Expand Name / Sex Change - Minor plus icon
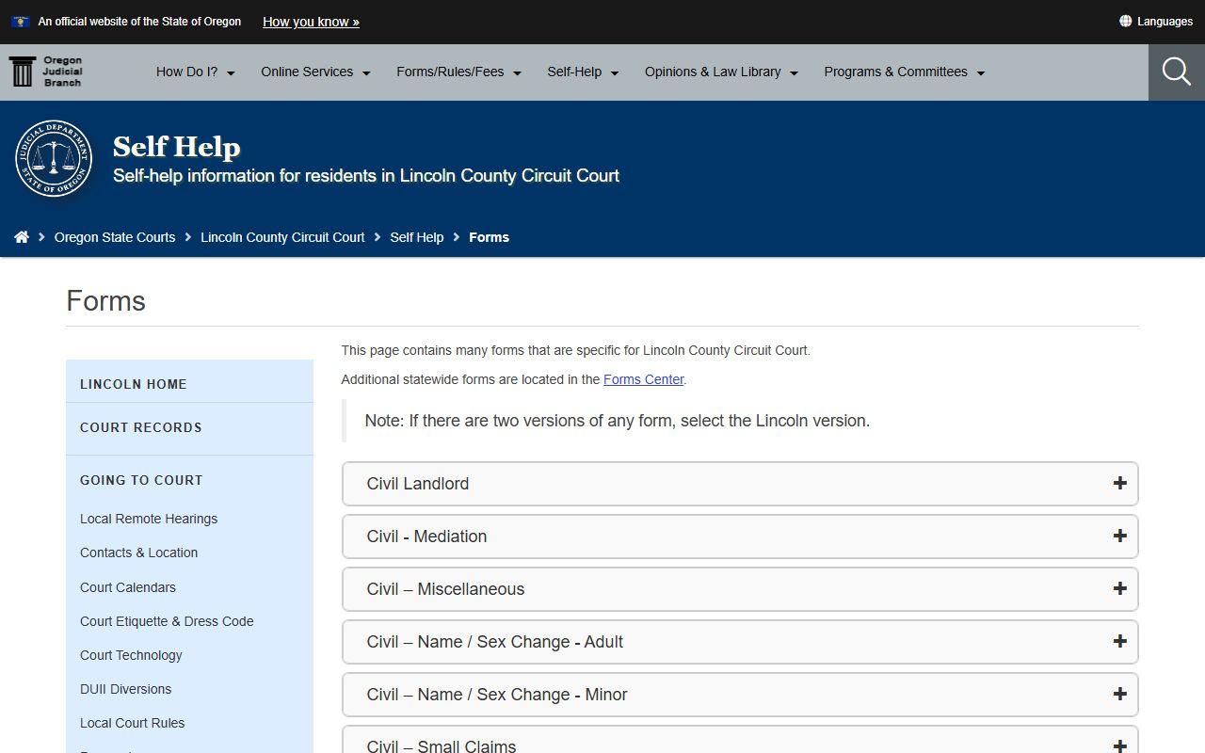The width and height of the screenshot is (1205, 753). (1119, 695)
